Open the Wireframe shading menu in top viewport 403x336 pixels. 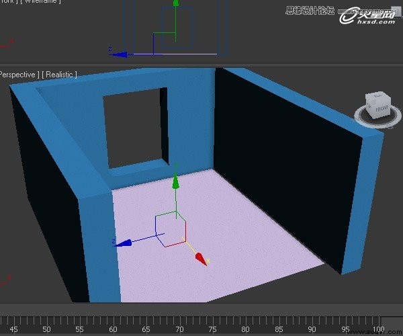click(42, 1)
